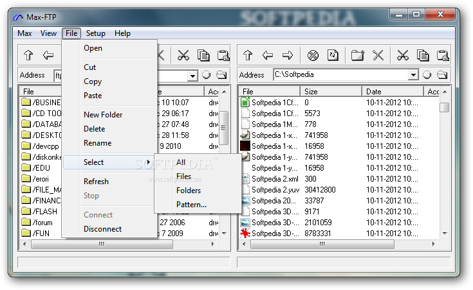Image resolution: width=473 pixels, height=290 pixels.
Task: Click the /EDU folder icon
Action: 26,167
